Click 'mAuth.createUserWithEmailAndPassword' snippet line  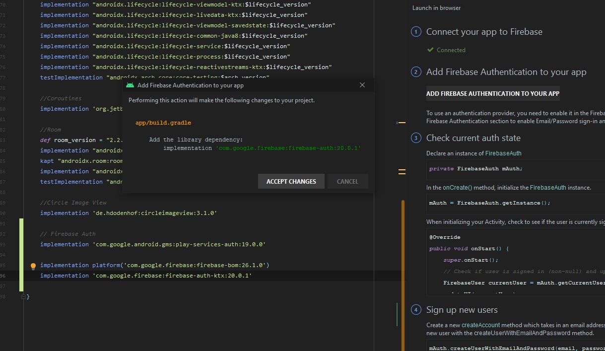coord(517,349)
